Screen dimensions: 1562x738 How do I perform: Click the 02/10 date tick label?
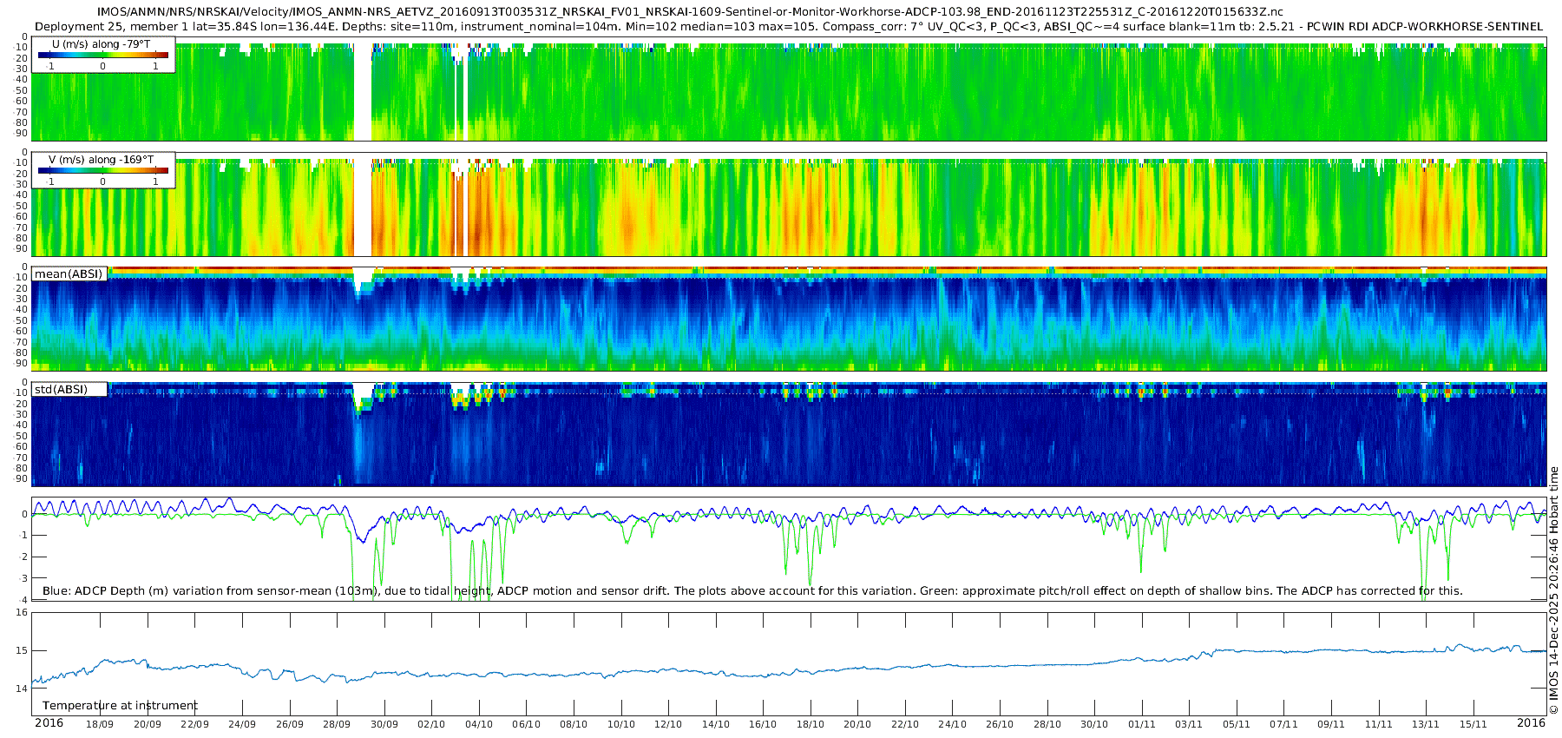(431, 724)
